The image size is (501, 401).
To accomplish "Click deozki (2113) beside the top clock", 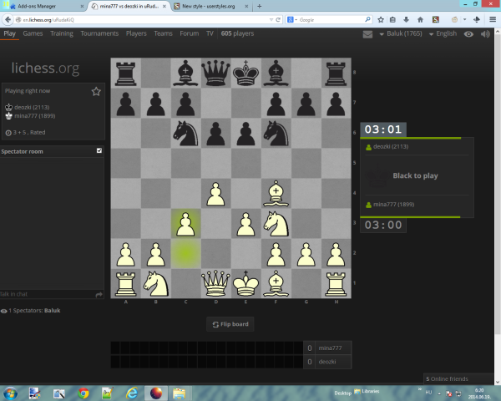I will 391,147.
